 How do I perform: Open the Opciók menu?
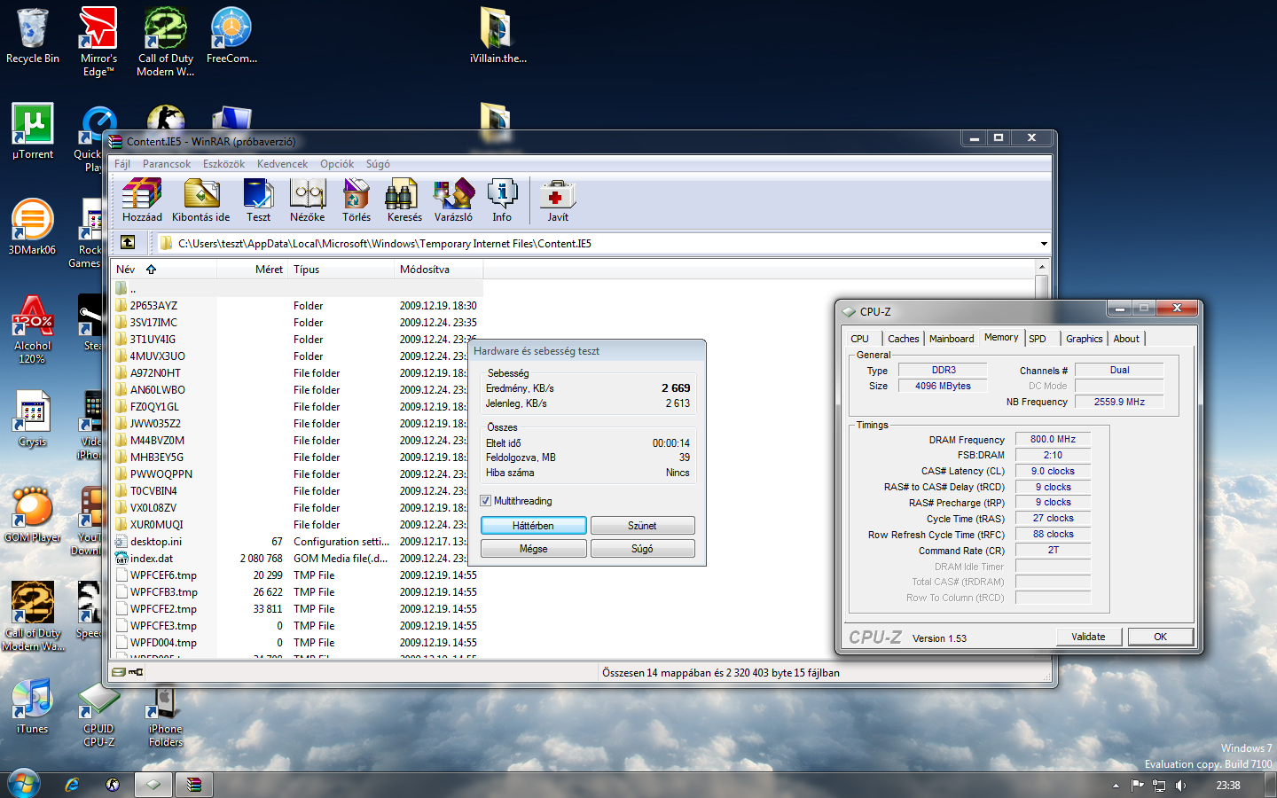point(337,164)
